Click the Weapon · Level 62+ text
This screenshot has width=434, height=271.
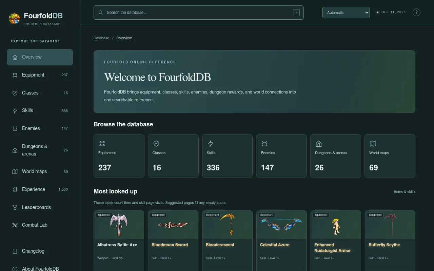pyautogui.click(x=111, y=258)
